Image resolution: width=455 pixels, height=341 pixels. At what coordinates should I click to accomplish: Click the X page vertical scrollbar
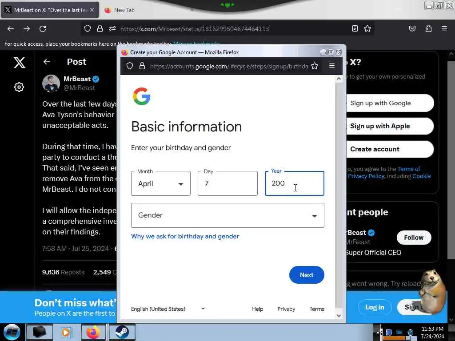[x=451, y=160]
